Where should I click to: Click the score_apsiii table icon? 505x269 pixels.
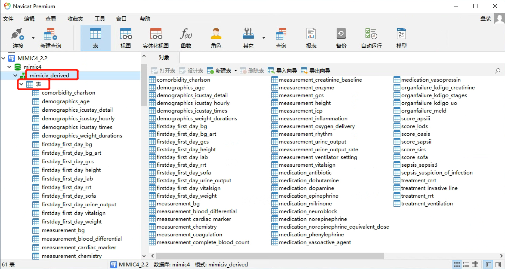(x=397, y=119)
